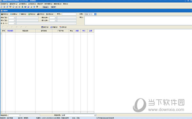Click second icon in the main toolbar
This screenshot has width=192, height=119.
pyautogui.click(x=4, y=7)
